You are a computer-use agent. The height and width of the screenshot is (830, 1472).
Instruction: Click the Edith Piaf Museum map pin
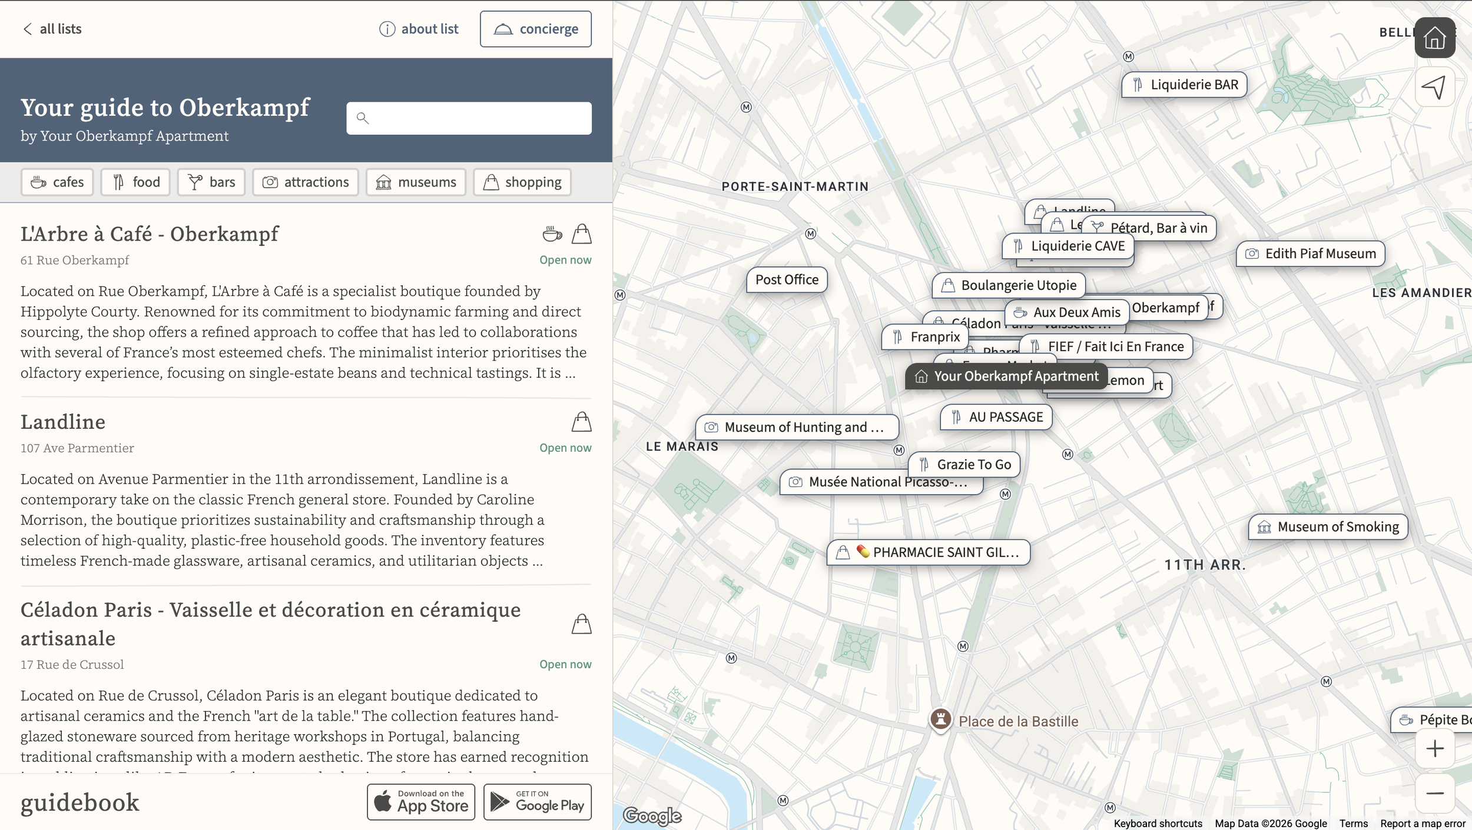tap(1310, 254)
